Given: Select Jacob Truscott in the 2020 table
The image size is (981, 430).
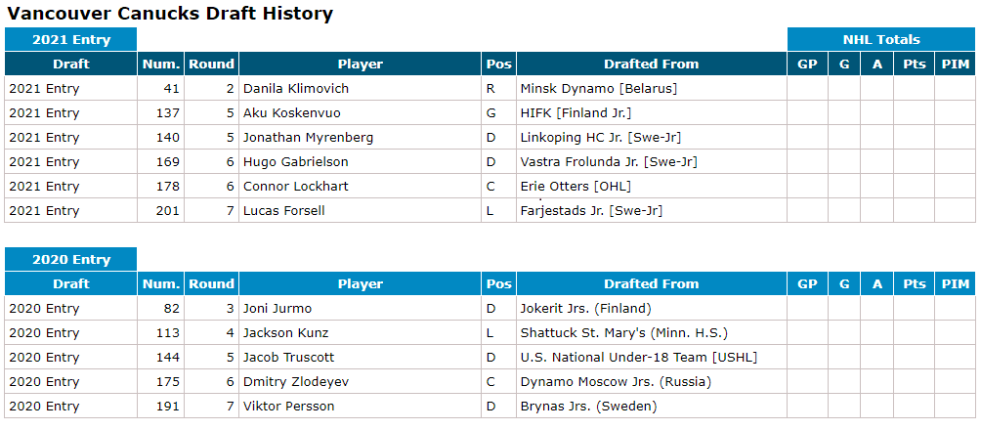Looking at the screenshot, I should 288,358.
